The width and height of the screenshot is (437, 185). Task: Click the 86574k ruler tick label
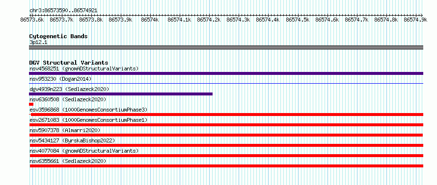click(150, 20)
